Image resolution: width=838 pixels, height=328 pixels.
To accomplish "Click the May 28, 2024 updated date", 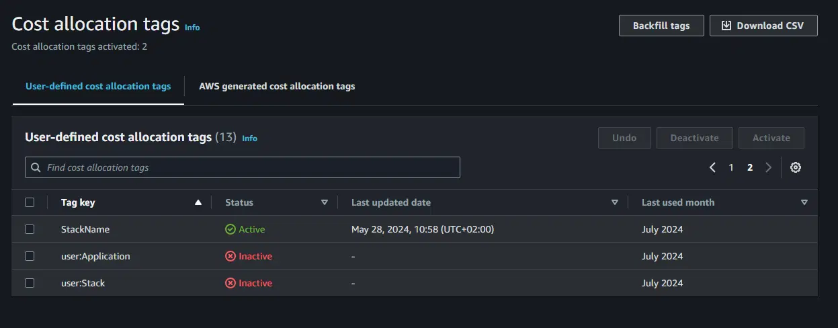I will point(423,229).
